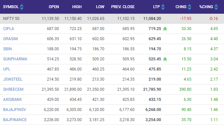Click the HIGH column header

[77, 7]
